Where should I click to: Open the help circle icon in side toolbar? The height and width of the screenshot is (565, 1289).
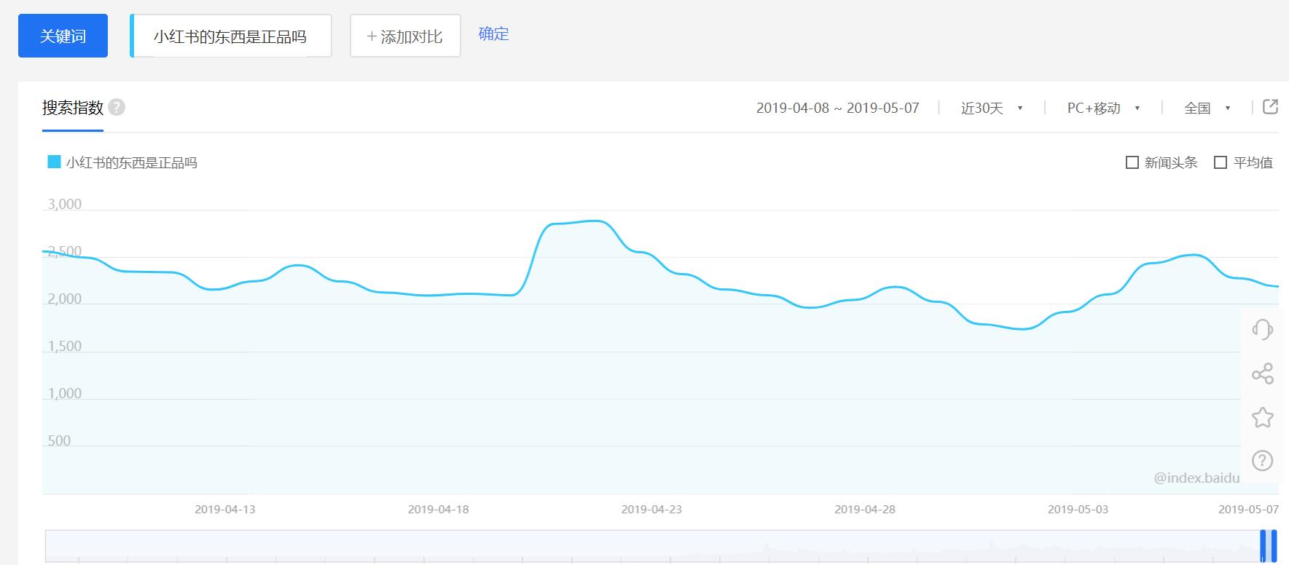[x=1262, y=460]
